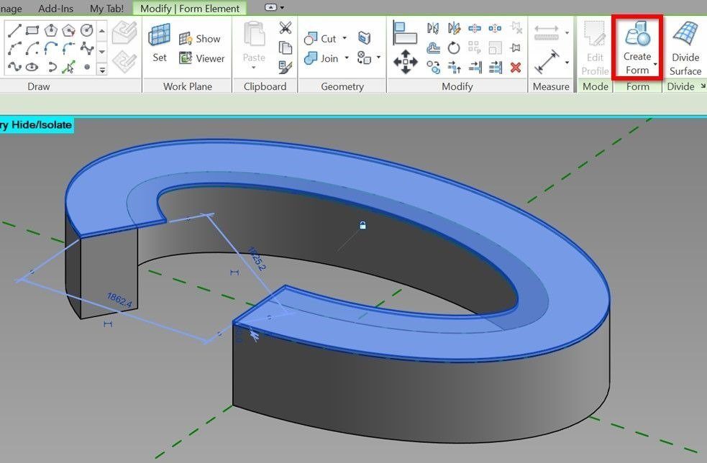Expand the Cut geometry dropdown arrow
Viewport: 707px width, 463px height.
345,38
